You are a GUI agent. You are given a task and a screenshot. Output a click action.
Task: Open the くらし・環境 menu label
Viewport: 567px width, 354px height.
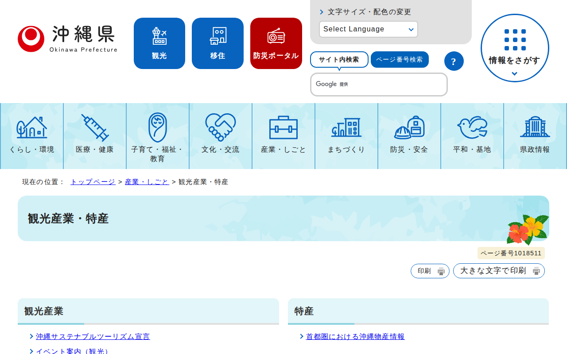coord(32,150)
